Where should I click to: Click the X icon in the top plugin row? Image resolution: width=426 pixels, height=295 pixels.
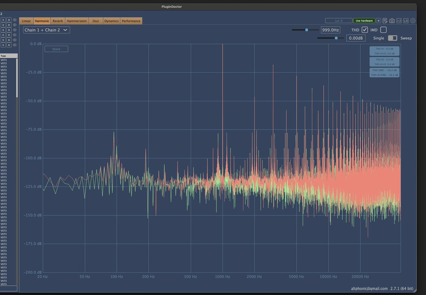point(3,20)
